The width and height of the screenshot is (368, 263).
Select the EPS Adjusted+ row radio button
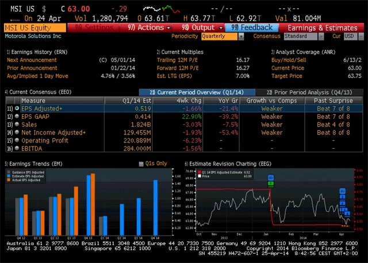coord(17,108)
